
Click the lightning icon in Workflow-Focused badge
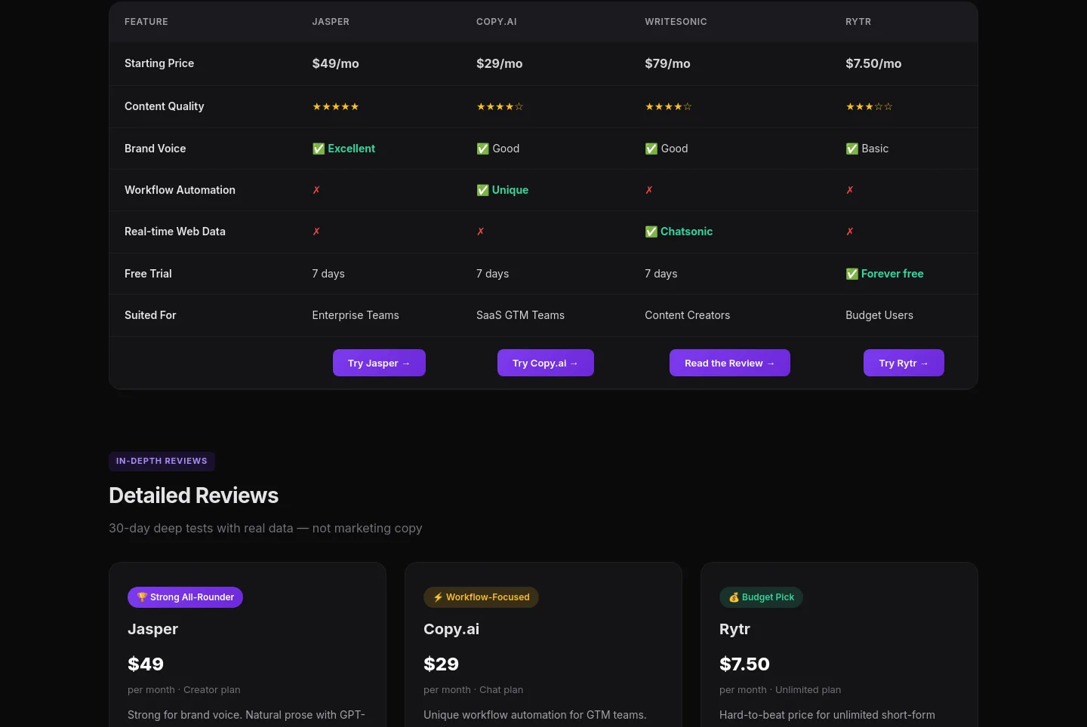click(438, 597)
